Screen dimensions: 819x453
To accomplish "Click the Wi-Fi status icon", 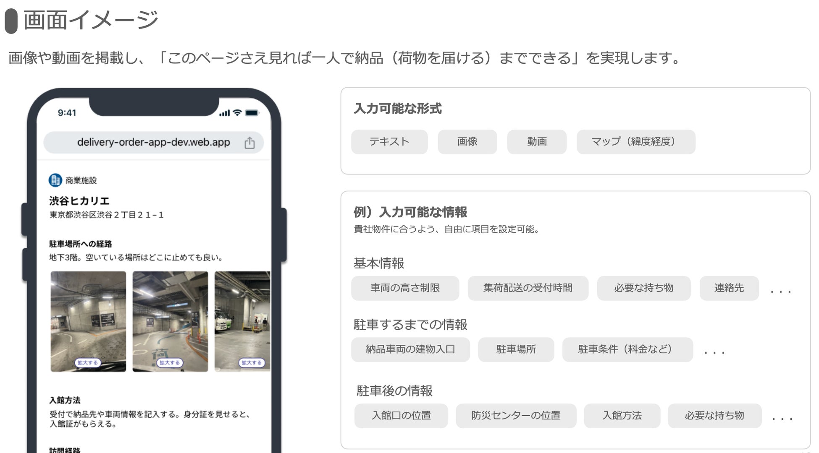I will pyautogui.click(x=237, y=113).
